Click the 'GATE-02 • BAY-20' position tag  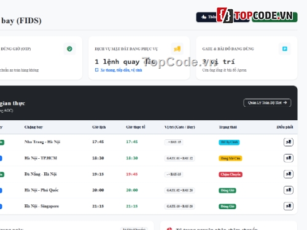pos(180,190)
